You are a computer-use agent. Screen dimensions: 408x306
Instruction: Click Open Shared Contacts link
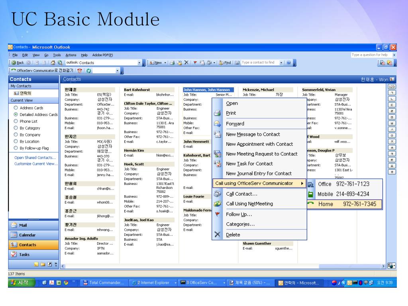point(35,158)
